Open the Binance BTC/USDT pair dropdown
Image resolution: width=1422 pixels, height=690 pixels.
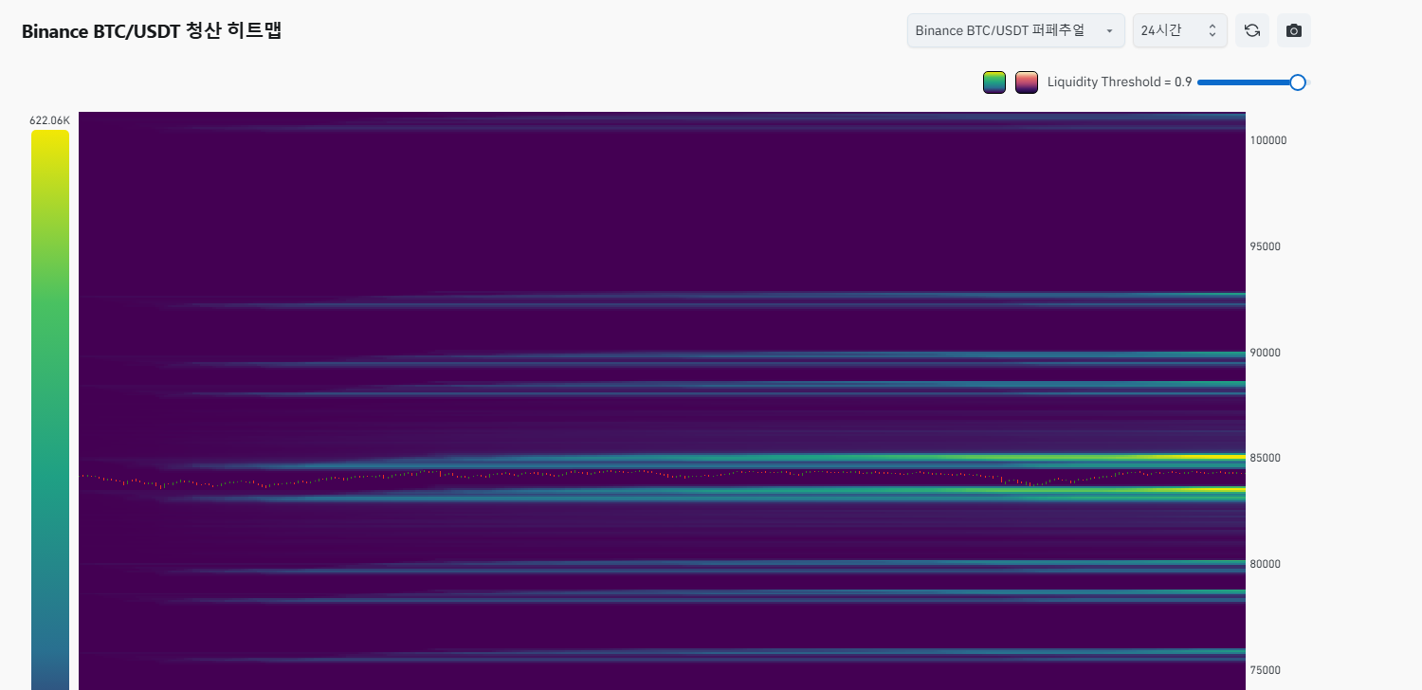point(1015,30)
